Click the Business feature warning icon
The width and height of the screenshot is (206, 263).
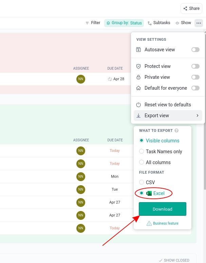point(149,224)
